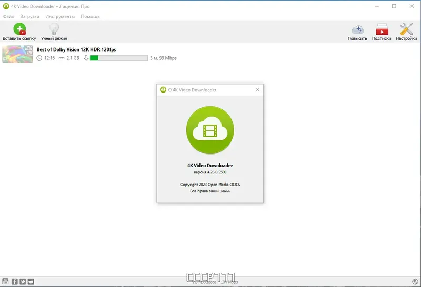Open the Twitter icon in status bar

[23, 281]
